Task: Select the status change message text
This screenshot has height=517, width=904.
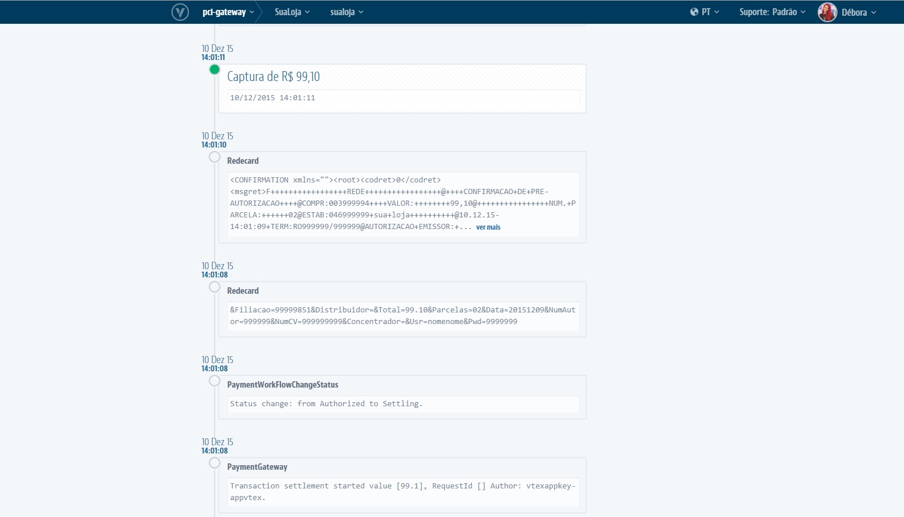Action: point(327,403)
